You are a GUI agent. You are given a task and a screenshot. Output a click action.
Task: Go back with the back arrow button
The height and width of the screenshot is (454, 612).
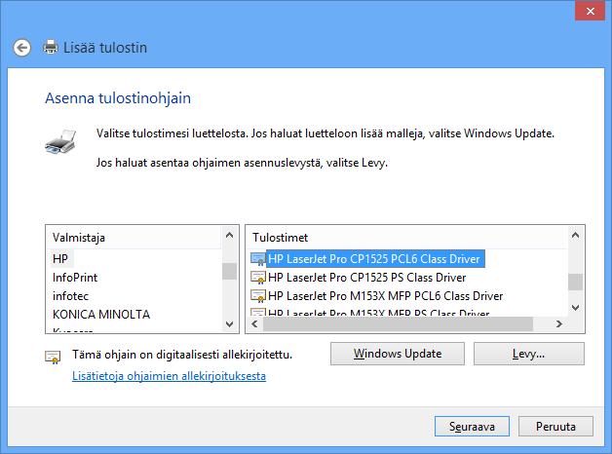tap(21, 48)
